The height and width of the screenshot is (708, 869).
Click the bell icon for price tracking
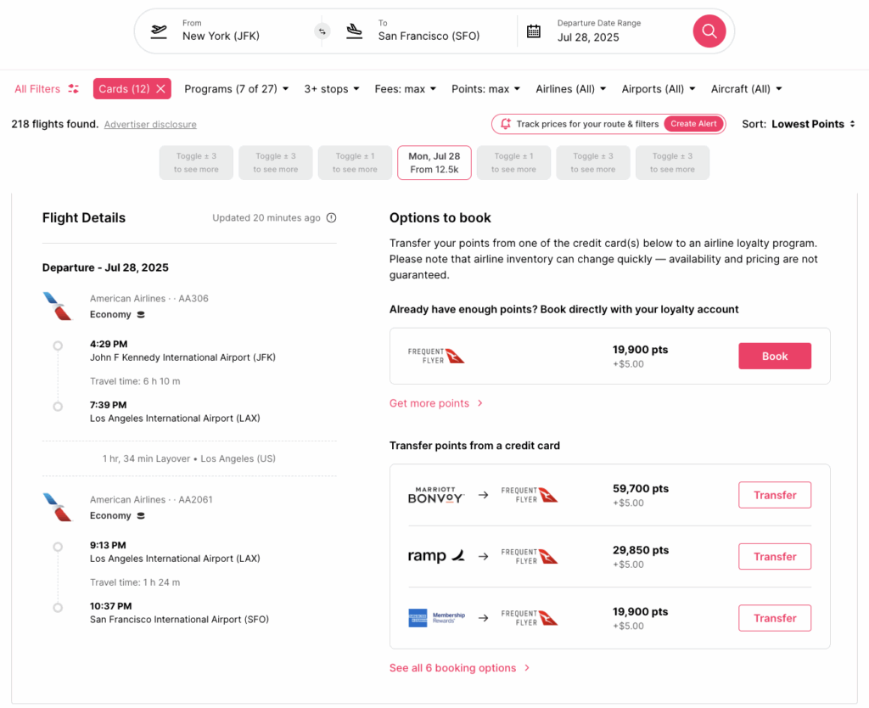(506, 124)
